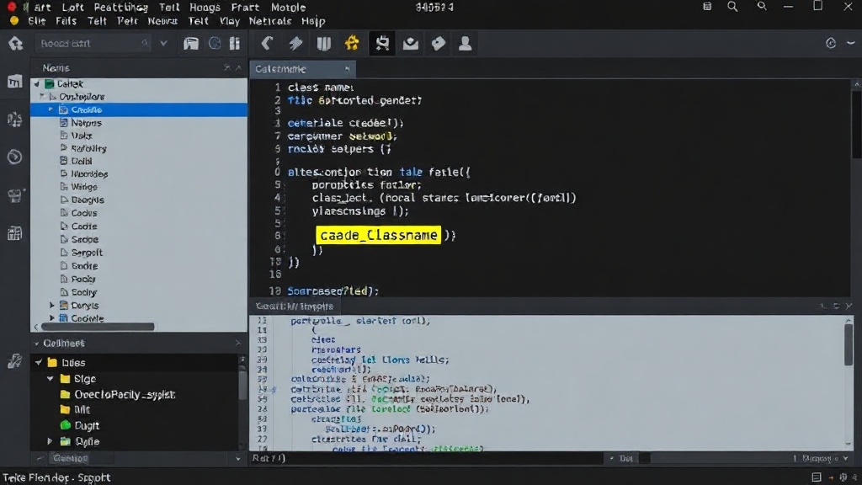This screenshot has width=862, height=485.
Task: Click the status bar layout icon
Action: [817, 477]
